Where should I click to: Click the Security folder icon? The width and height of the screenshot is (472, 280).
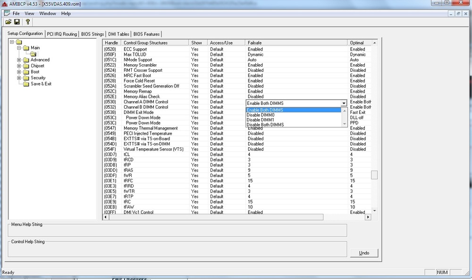pos(26,78)
